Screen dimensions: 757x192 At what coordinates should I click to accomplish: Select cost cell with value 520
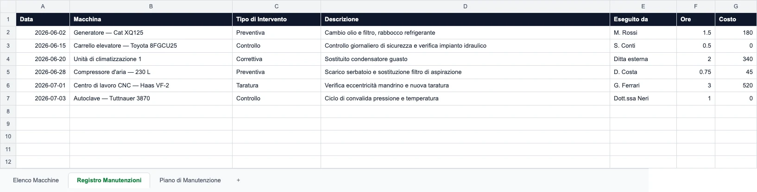[736, 86]
